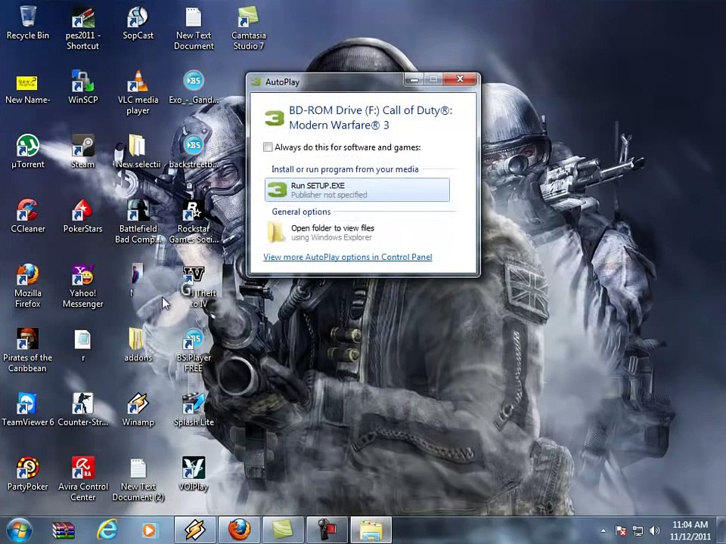Switch to Winamp in the taskbar
Screen dimensions: 726x544
pos(195,530)
